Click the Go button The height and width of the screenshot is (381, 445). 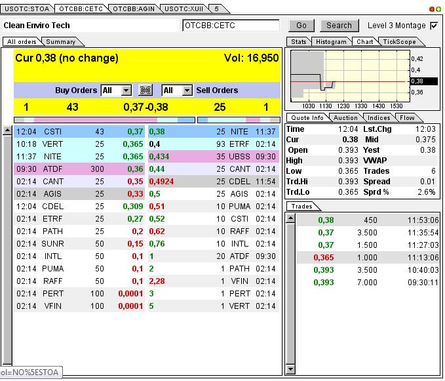301,26
